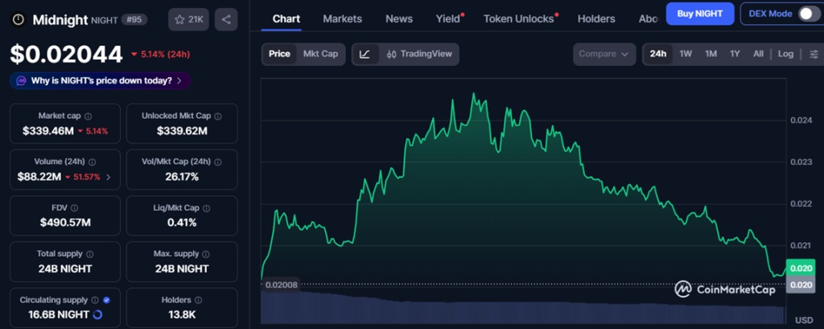Screen dimensions: 824x329
Task: Switch to the Chart tab
Action: (x=286, y=19)
